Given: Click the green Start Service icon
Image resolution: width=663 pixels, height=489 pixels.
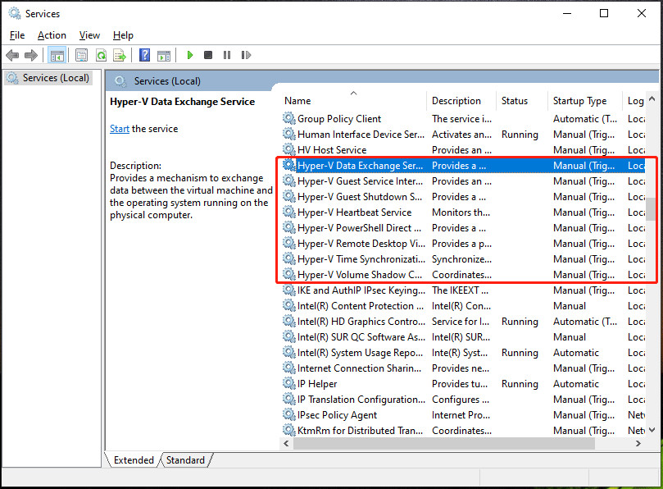Looking at the screenshot, I should tap(190, 55).
